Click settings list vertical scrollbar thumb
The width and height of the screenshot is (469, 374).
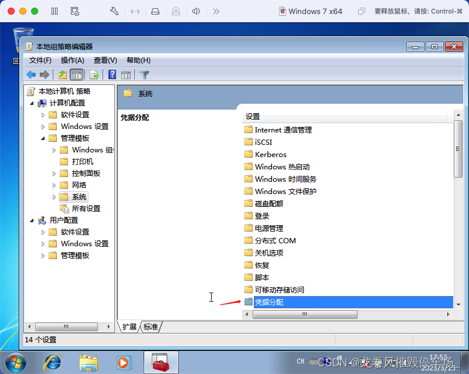coord(458,149)
